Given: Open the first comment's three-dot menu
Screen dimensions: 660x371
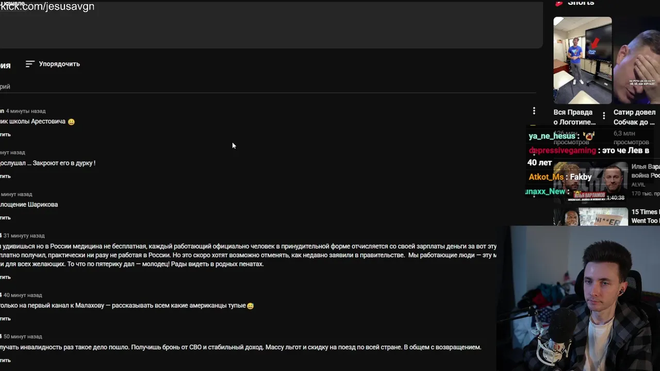Looking at the screenshot, I should click(x=534, y=111).
